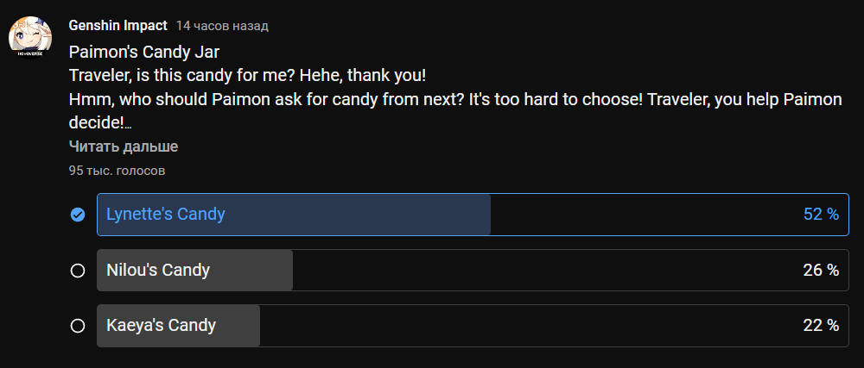This screenshot has height=368, width=864.
Task: Click the "Lynette's Candy" option label
Action: tap(165, 215)
